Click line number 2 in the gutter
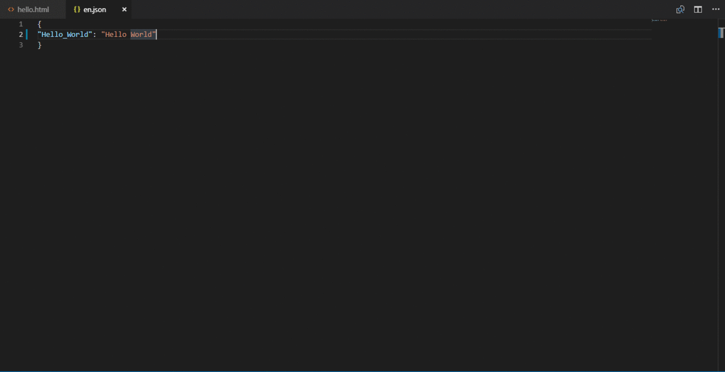 click(21, 34)
